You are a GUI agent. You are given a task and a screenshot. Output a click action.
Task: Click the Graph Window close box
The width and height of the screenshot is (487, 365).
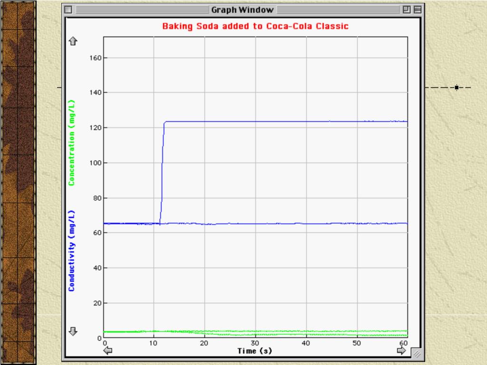[68, 10]
